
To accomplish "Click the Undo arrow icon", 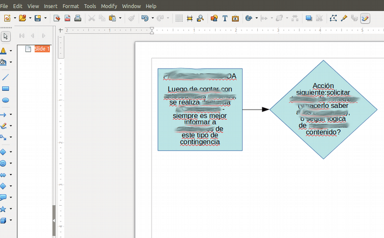I will (144, 18).
